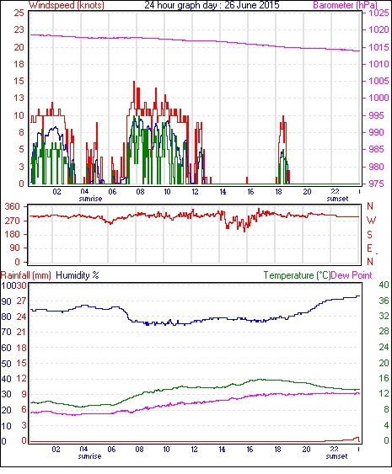392x474 pixels.
Task: Click the 1025 value on the barometer axis
Action: click(x=379, y=13)
